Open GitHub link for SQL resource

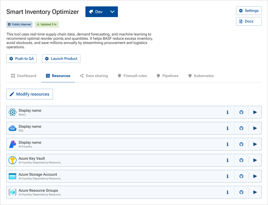[241, 128]
